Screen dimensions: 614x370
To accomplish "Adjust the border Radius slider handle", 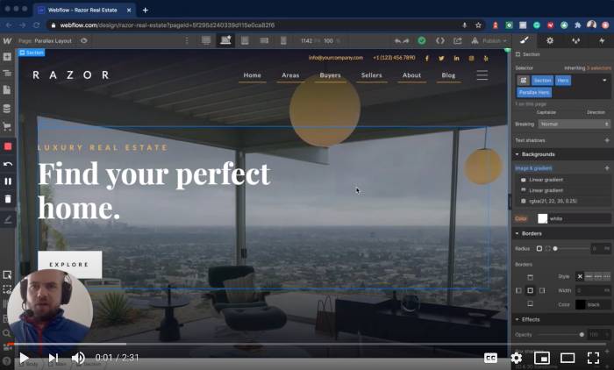I will [x=555, y=249].
